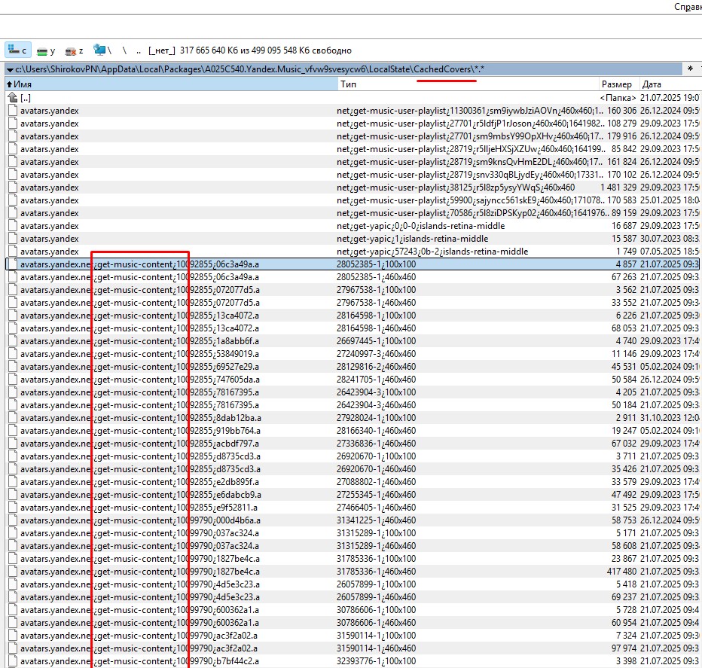Click the LocalState segment in the path
Viewport: 702px width, 668px height.
point(391,70)
